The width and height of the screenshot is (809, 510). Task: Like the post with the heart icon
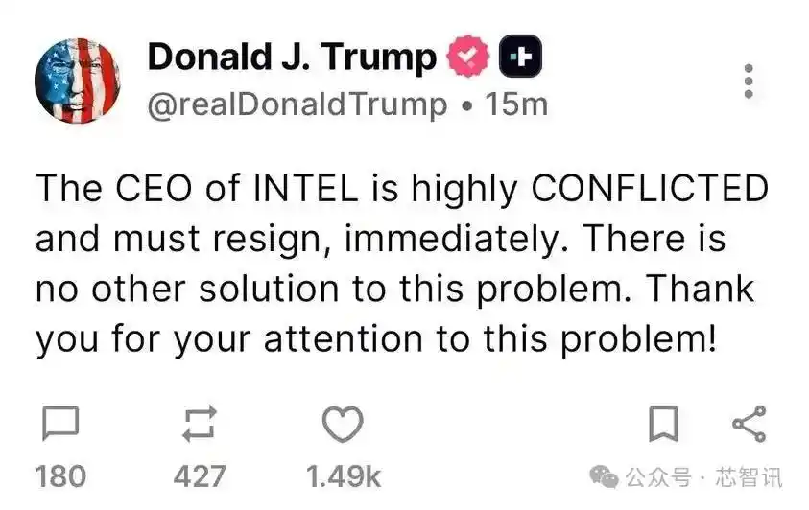[343, 424]
